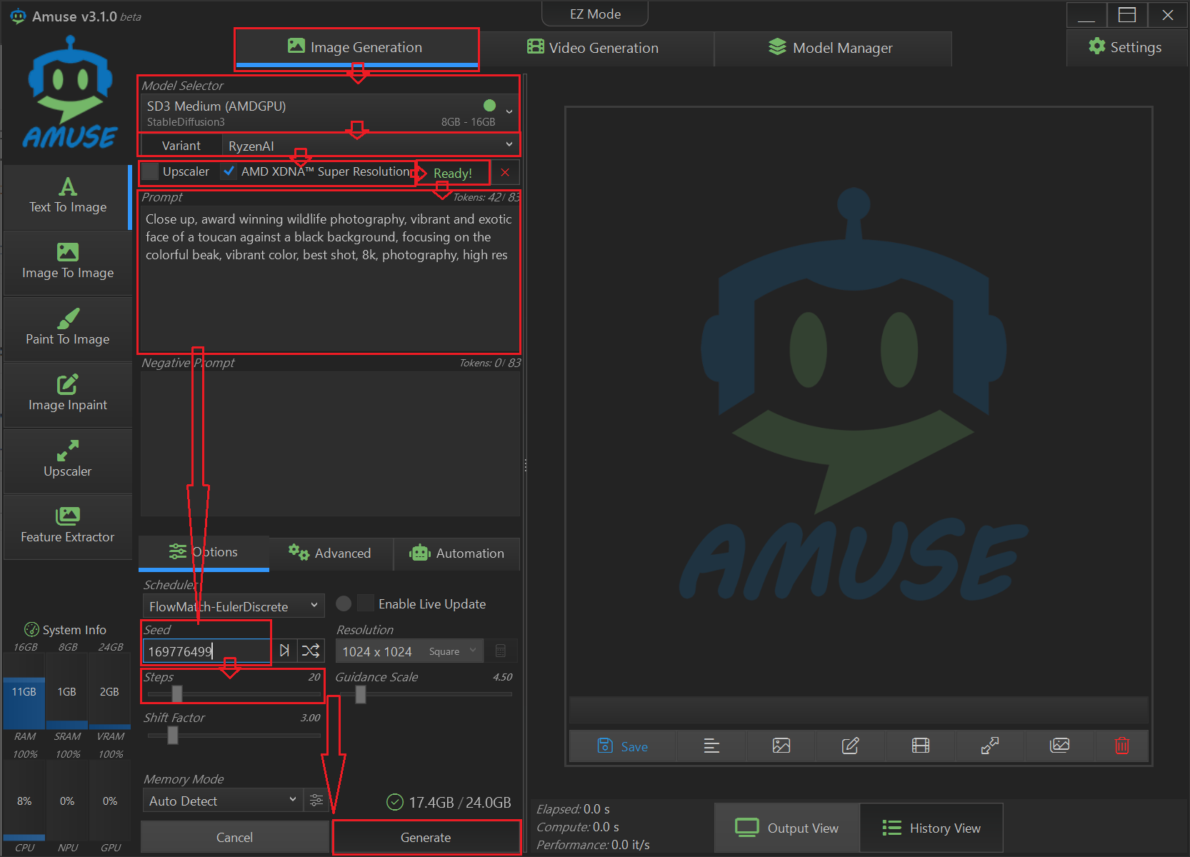The height and width of the screenshot is (857, 1190).
Task: Open the Memory Mode Auto Detect dropdown
Action: (222, 801)
